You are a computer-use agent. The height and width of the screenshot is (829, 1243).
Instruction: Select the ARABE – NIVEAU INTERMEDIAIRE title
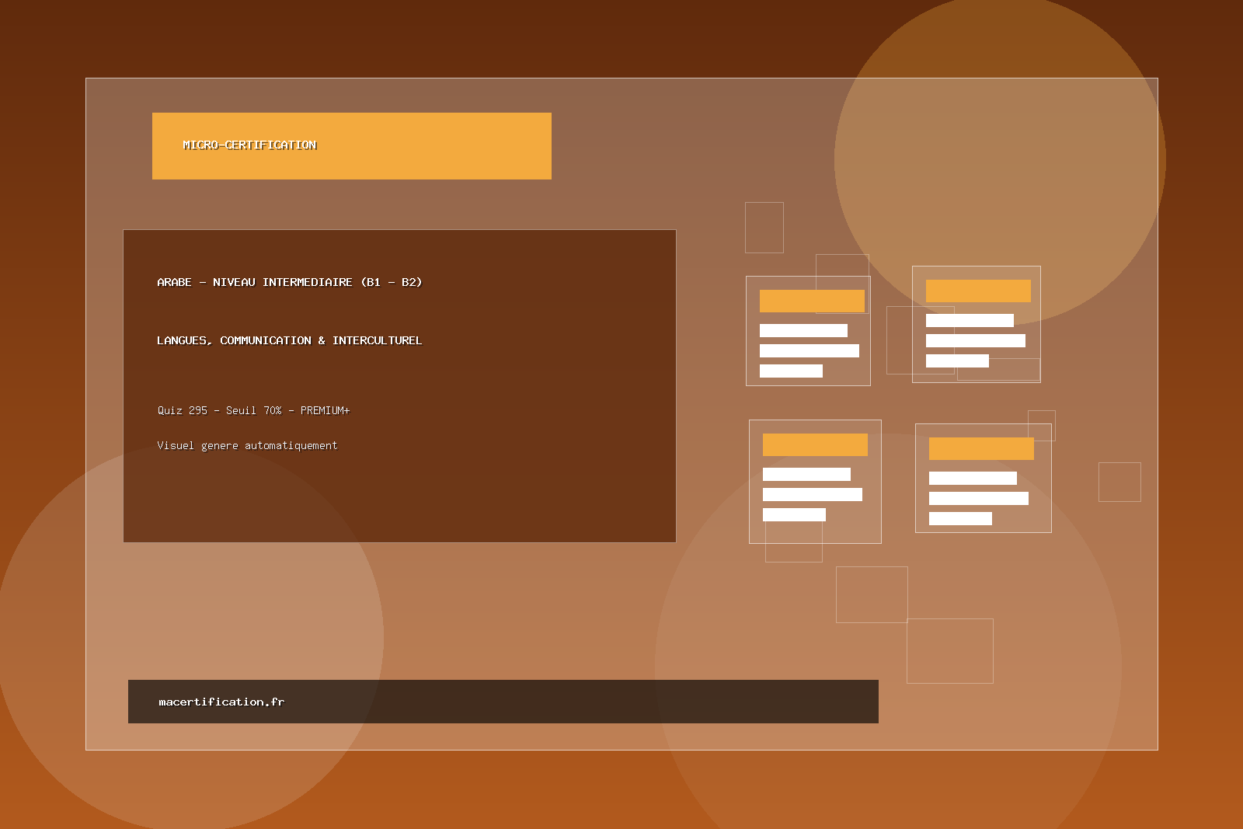point(289,282)
